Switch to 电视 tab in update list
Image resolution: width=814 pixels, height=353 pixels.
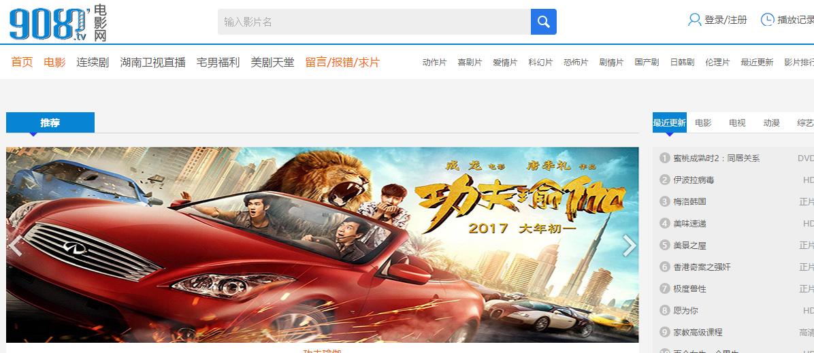pyautogui.click(x=737, y=122)
